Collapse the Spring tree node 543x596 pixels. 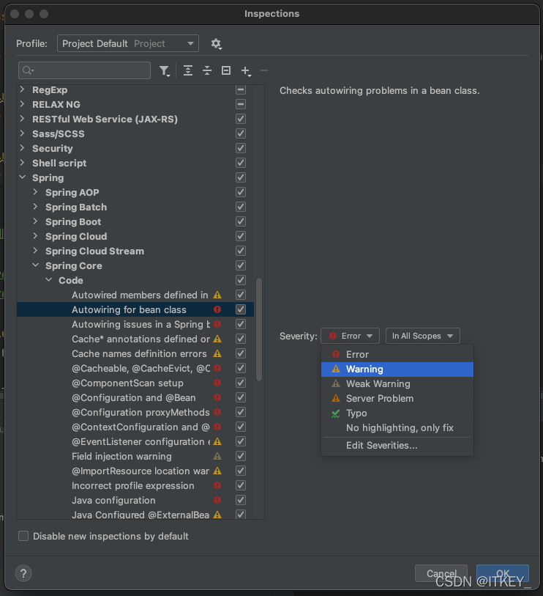tap(23, 177)
